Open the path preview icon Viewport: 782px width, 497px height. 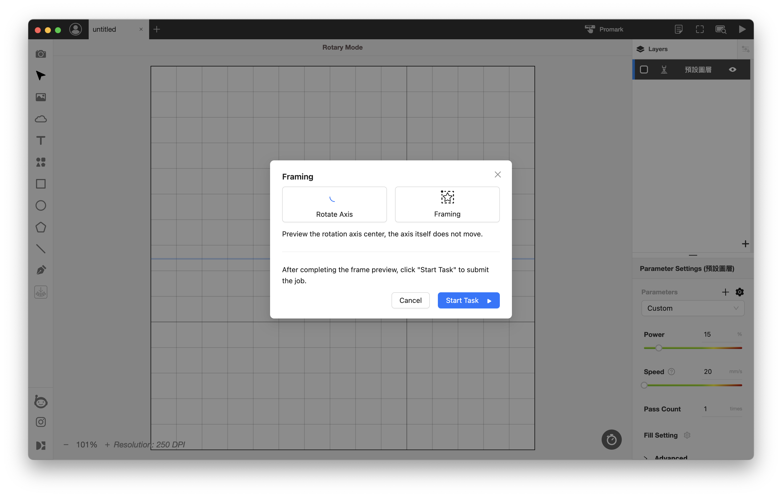click(721, 29)
